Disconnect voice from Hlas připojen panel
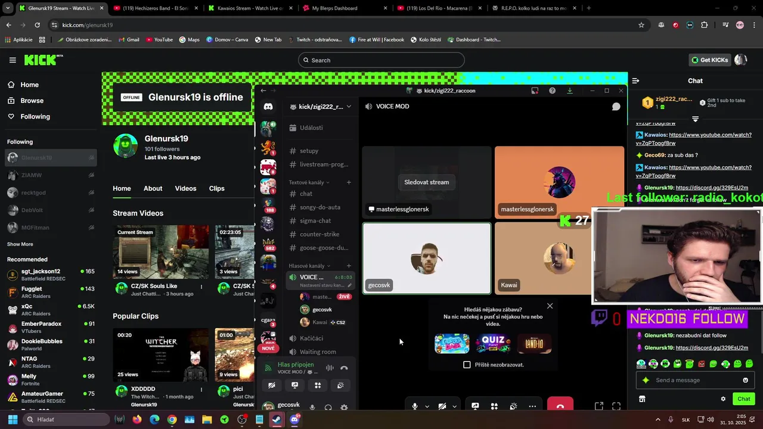The width and height of the screenshot is (763, 429). pyautogui.click(x=344, y=368)
